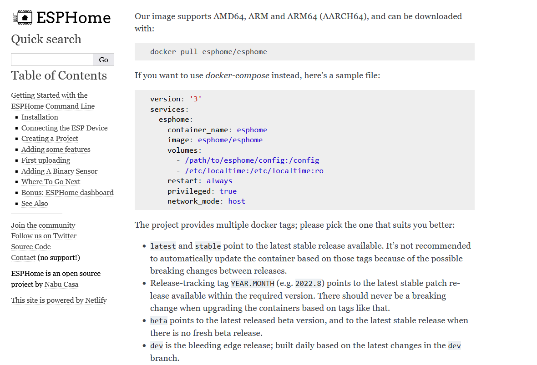Click the stable tag code text
Screen dimensions: 537x365
click(x=208, y=246)
